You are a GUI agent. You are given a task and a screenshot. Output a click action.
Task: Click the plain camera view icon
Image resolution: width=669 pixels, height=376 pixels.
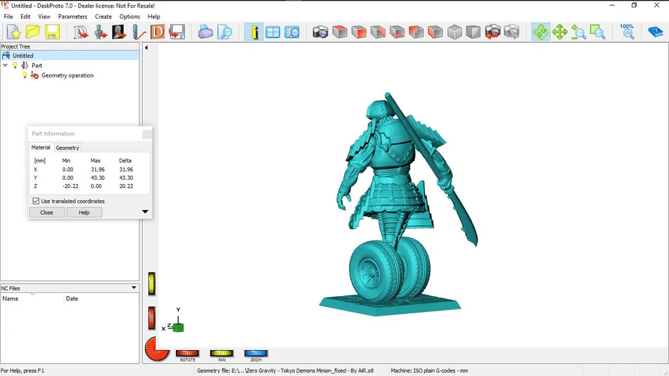click(x=320, y=32)
